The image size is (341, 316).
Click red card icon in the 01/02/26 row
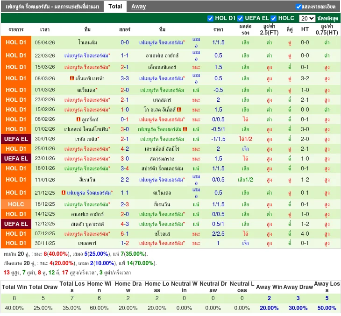[x=185, y=129]
